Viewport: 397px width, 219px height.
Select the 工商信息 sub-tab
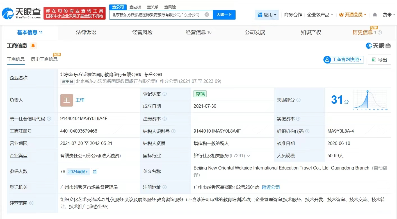[16, 59]
